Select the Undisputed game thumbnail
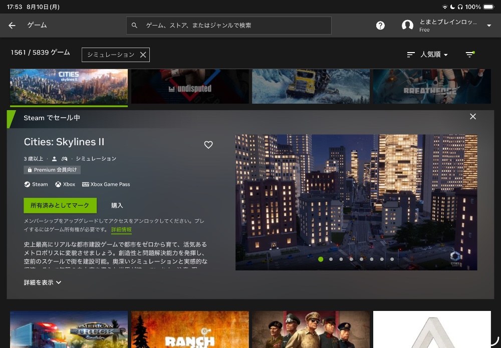The image size is (501, 348). [190, 86]
